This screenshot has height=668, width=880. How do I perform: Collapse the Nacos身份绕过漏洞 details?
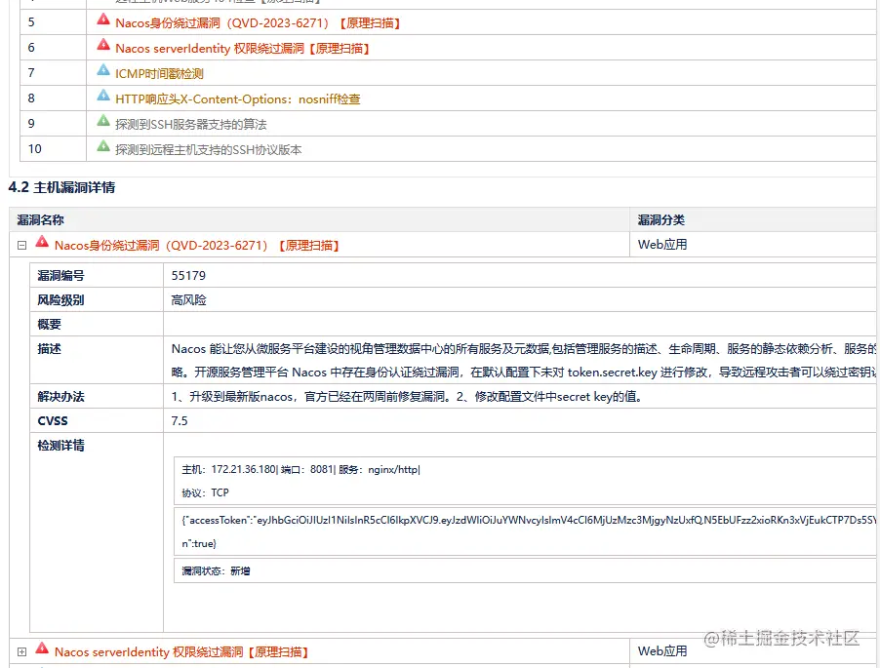(21, 245)
